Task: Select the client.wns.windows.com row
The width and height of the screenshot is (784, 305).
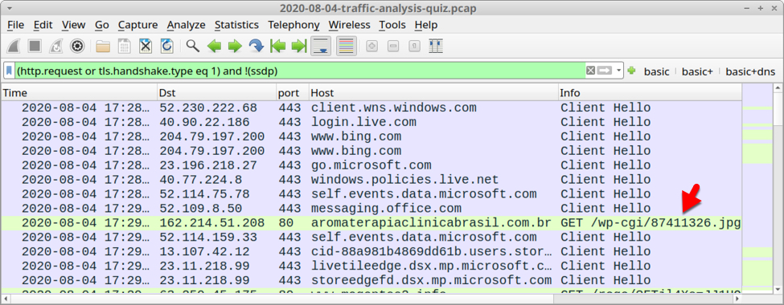Action: [371, 108]
